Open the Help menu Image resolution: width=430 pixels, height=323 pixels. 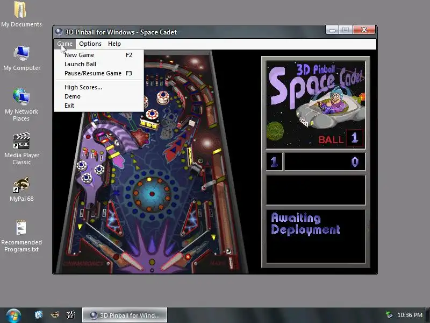coord(114,44)
